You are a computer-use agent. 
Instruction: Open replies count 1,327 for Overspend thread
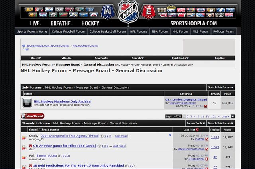click(215, 137)
